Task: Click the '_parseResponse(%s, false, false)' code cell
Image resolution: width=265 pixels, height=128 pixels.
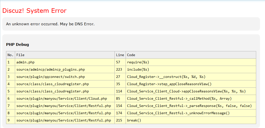Action: coord(191,106)
